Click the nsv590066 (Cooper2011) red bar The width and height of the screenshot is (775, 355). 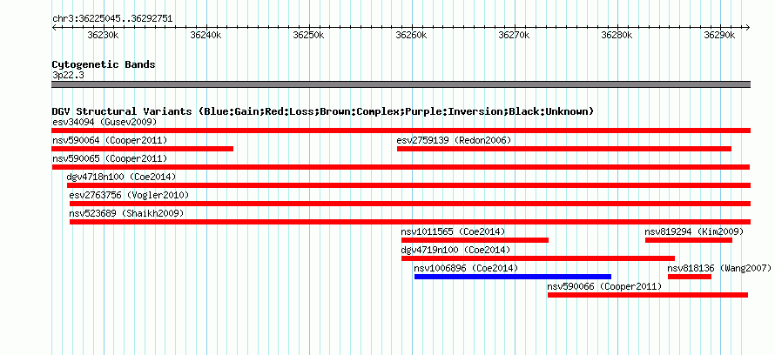pos(648,295)
